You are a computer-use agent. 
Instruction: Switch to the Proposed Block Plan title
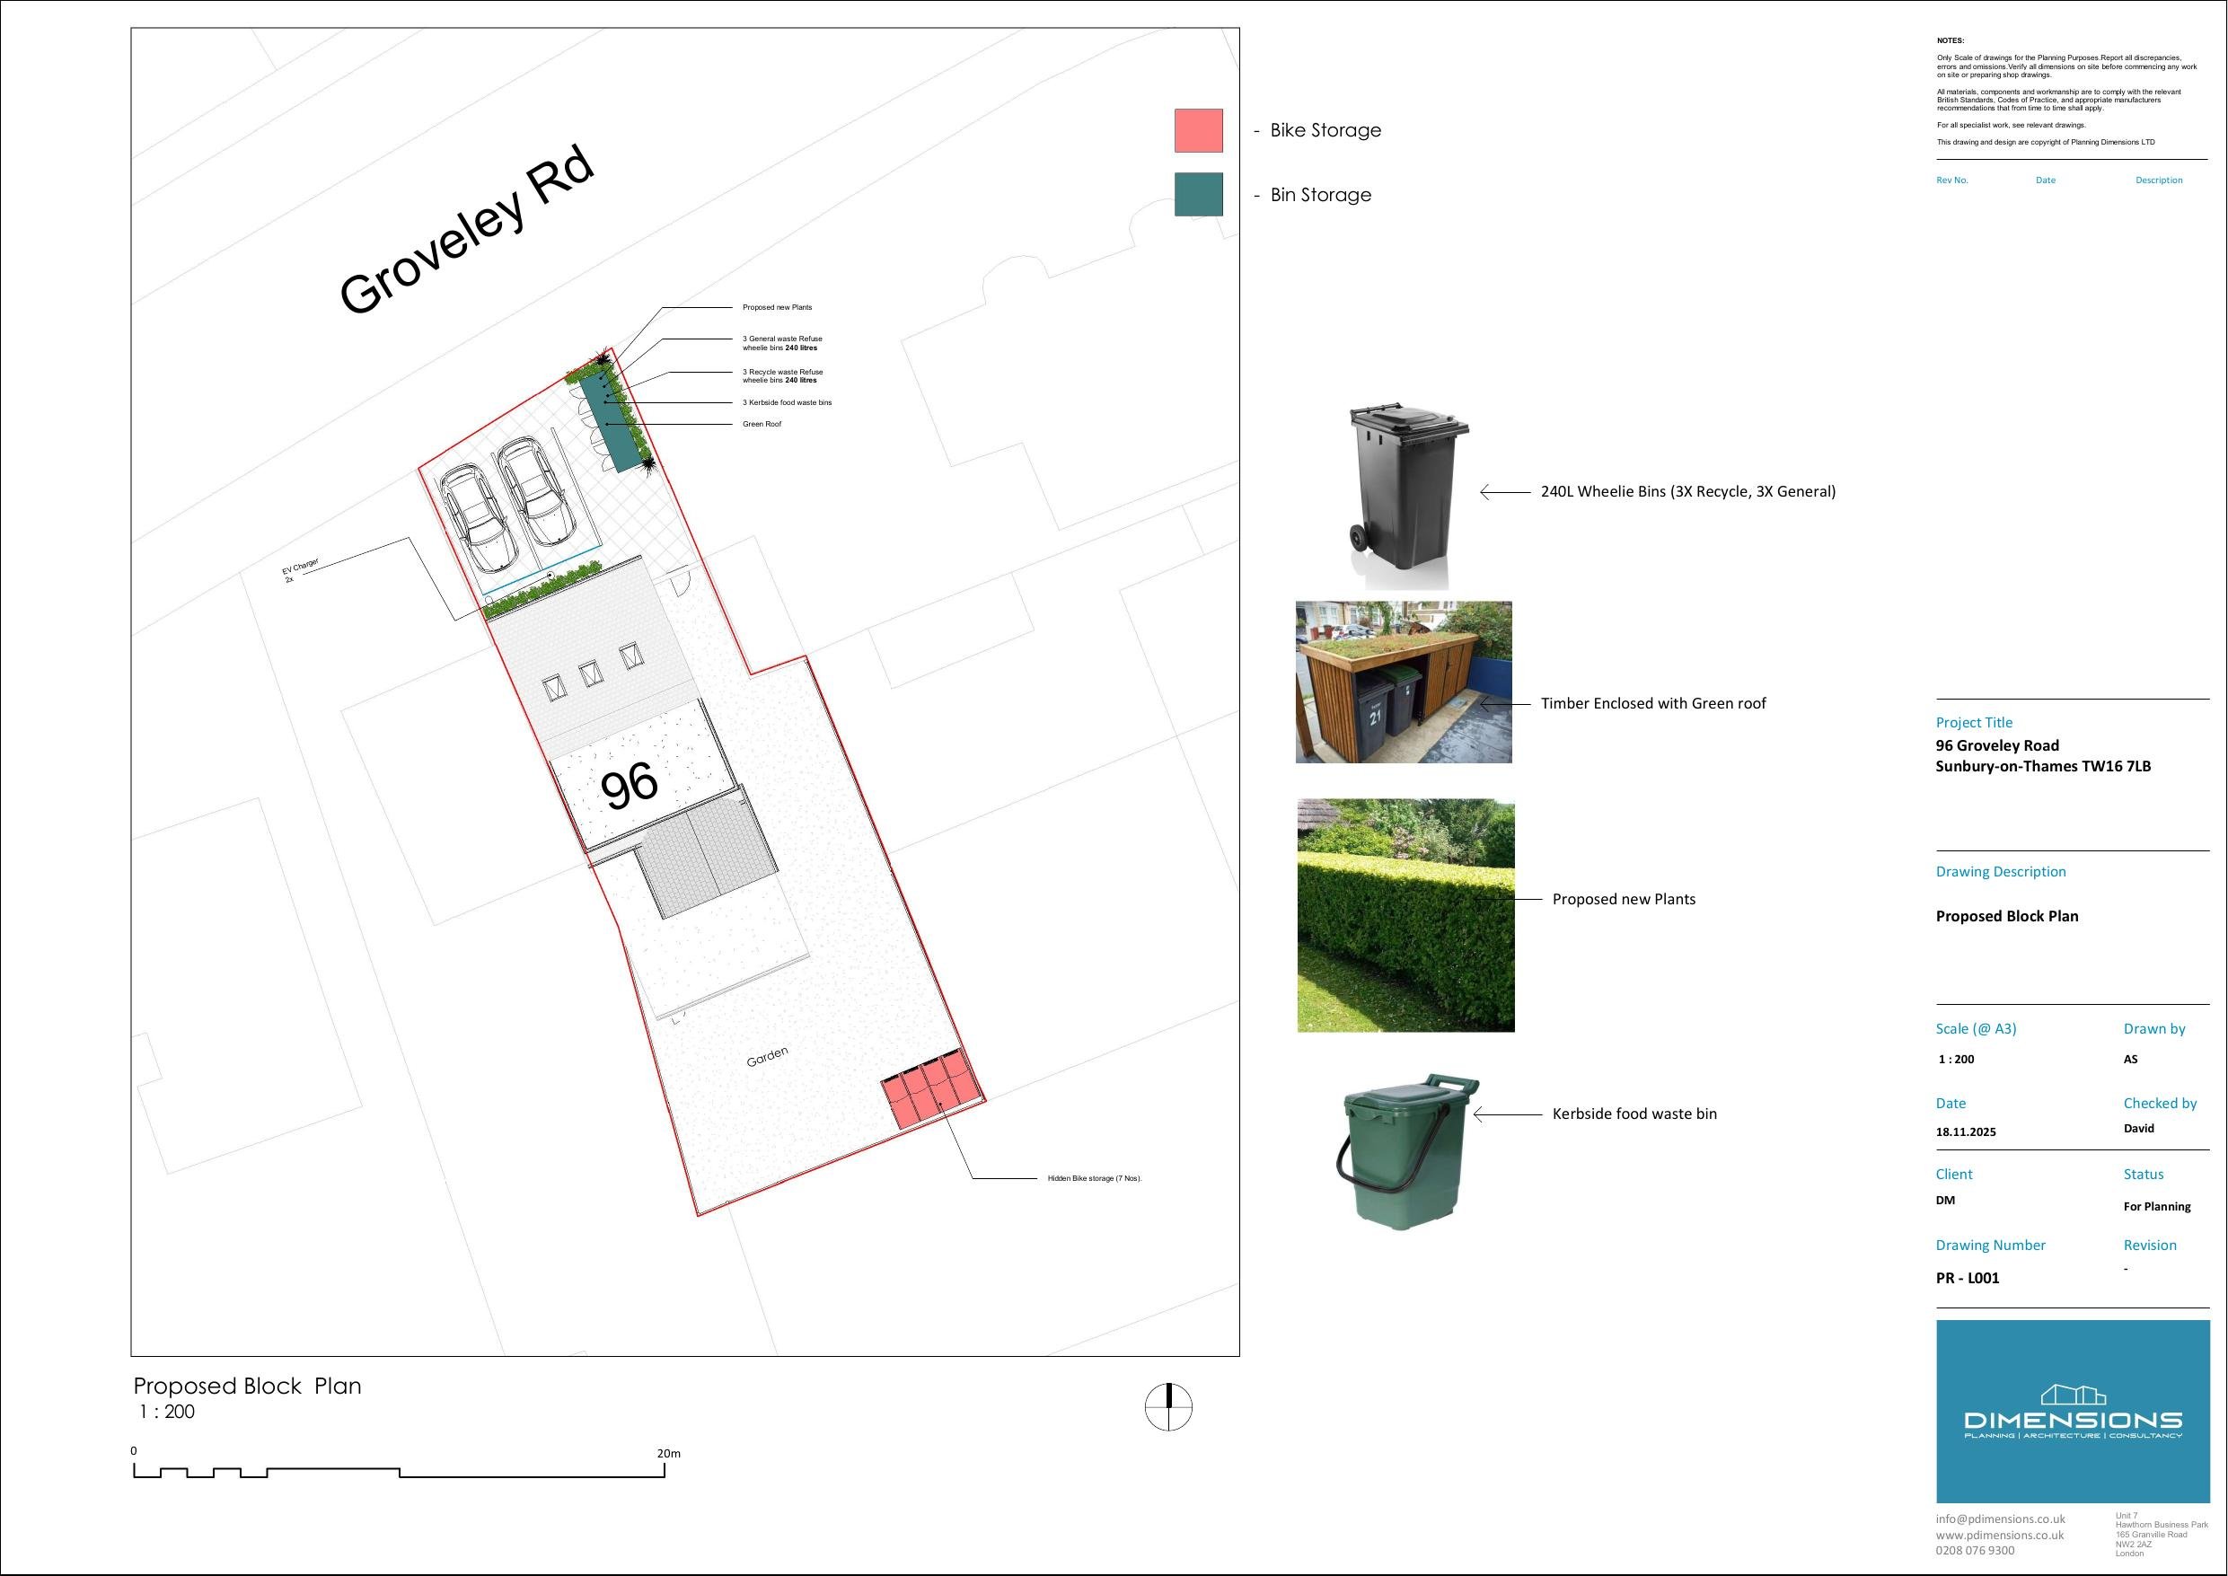pyautogui.click(x=248, y=1386)
